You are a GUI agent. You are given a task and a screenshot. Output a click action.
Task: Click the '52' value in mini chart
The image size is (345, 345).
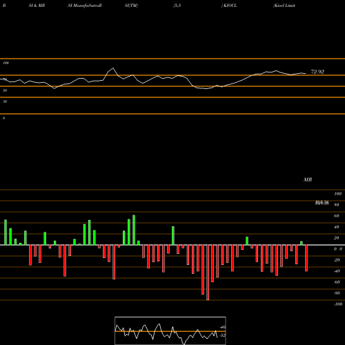click(x=223, y=335)
